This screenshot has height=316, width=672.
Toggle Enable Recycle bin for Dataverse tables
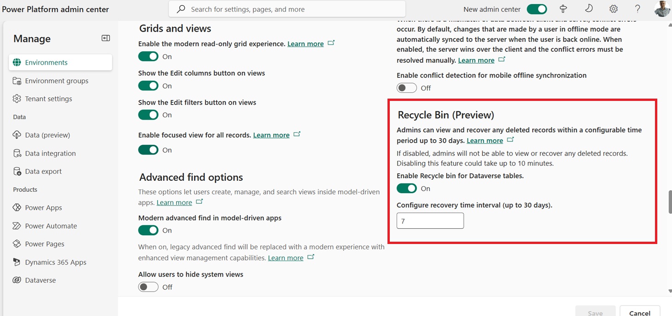pos(407,188)
